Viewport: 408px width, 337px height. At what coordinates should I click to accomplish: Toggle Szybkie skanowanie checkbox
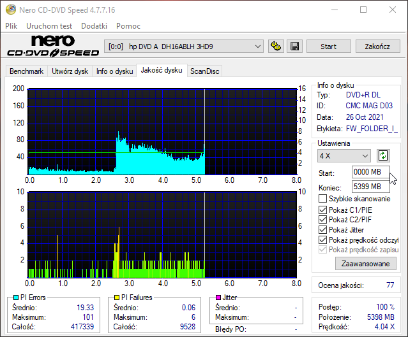pos(322,199)
